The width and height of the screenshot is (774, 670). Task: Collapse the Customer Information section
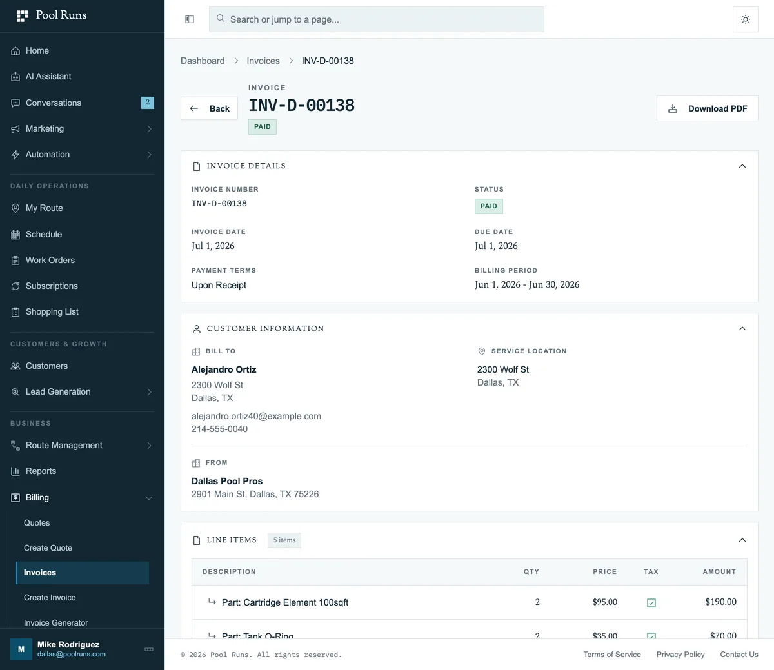(742, 329)
